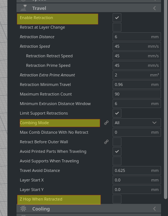Viewport: 168px width, 216px height.
Task: Check Retract Before Outer Wall box
Action: tap(117, 142)
